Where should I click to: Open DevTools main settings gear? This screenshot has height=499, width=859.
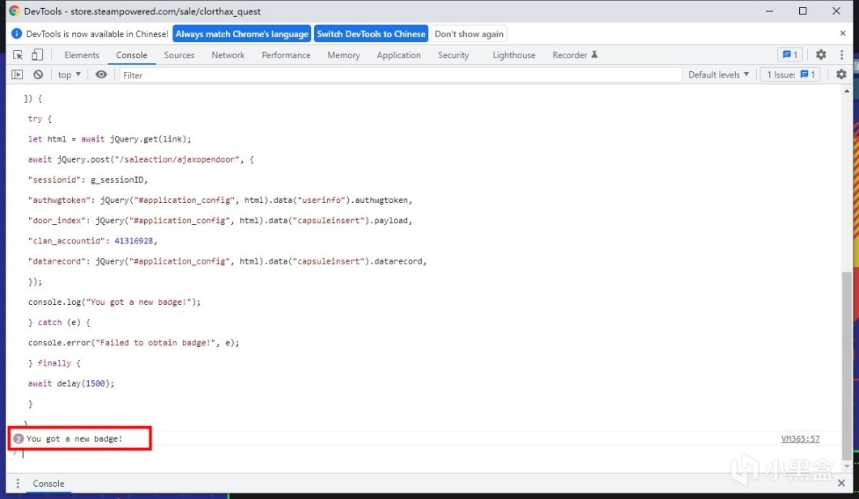click(x=821, y=55)
